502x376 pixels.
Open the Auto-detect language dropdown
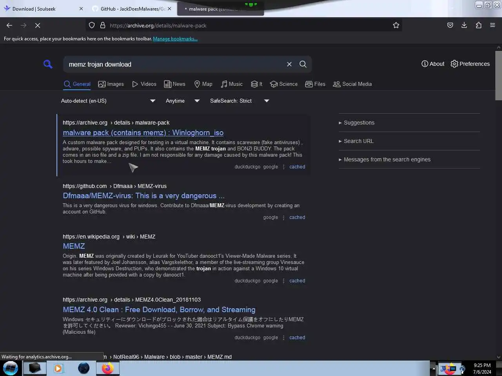coord(108,101)
